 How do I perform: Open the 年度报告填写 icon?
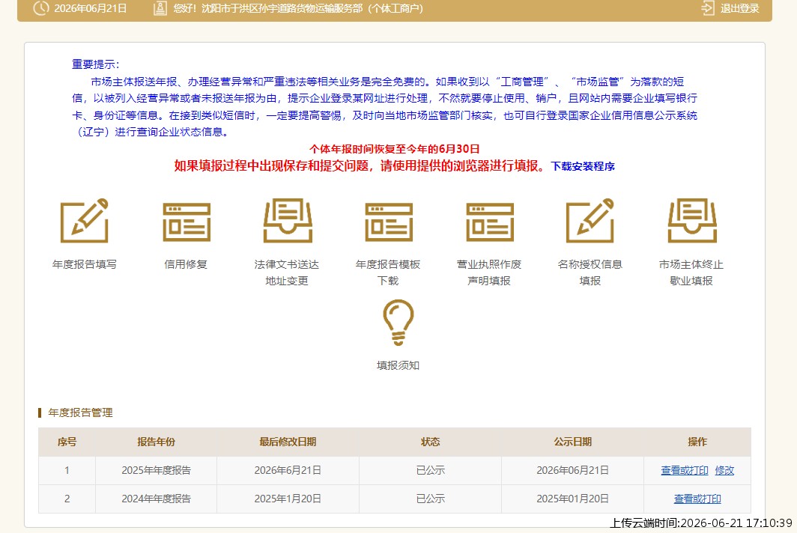coord(85,221)
